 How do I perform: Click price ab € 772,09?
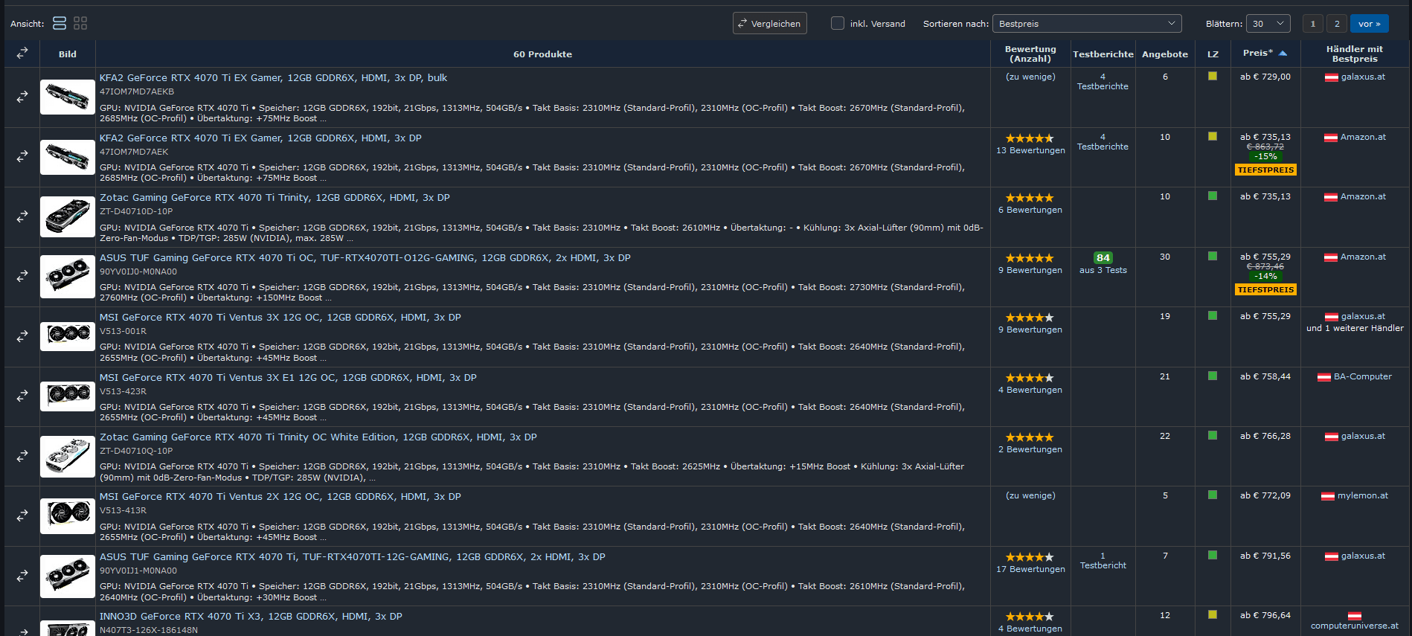1265,495
